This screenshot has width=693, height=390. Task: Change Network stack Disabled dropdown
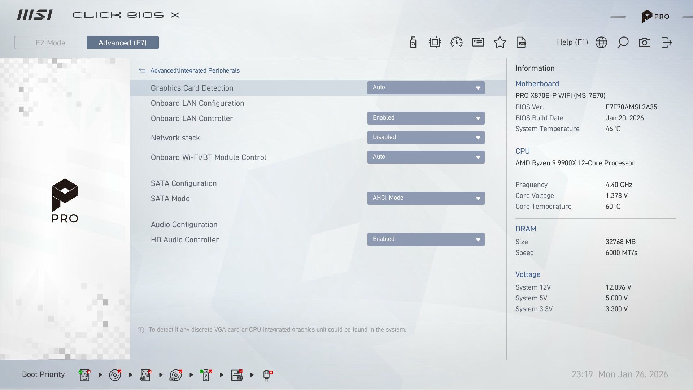coord(426,138)
